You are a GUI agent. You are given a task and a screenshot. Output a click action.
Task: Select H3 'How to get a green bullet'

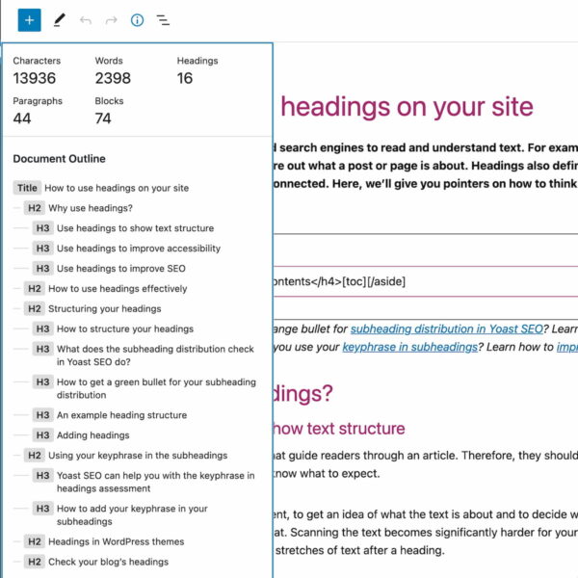[x=144, y=388]
